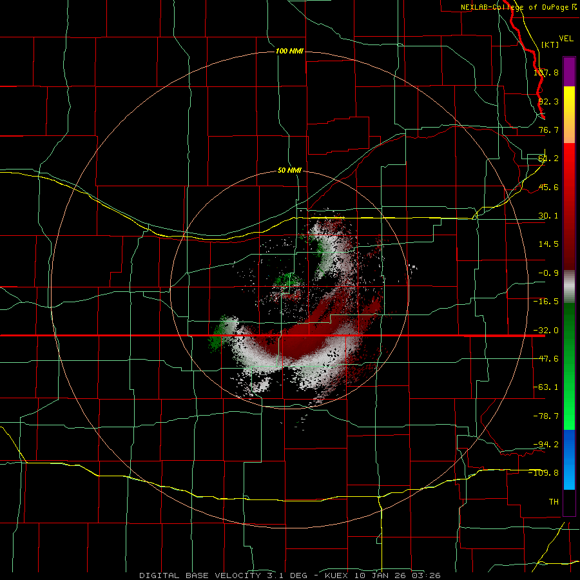Click the 100 NMI range ring label

pyautogui.click(x=289, y=51)
